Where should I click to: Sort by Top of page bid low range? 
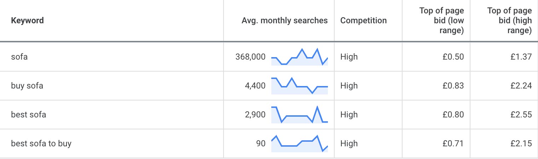(441, 20)
